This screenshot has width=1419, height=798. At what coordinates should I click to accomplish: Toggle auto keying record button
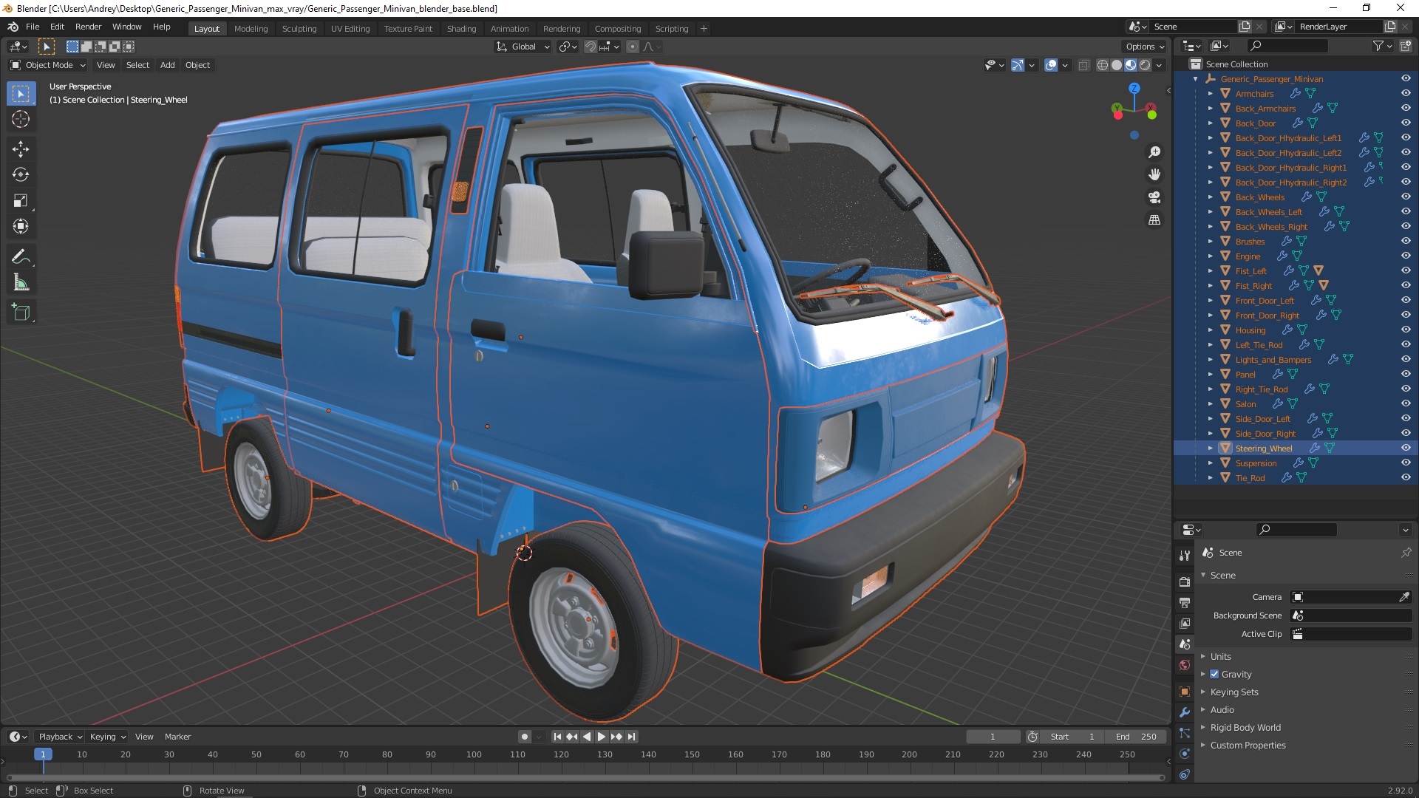click(524, 737)
